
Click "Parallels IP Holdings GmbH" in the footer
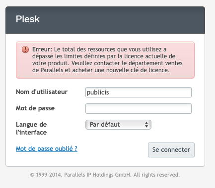tap(98, 175)
